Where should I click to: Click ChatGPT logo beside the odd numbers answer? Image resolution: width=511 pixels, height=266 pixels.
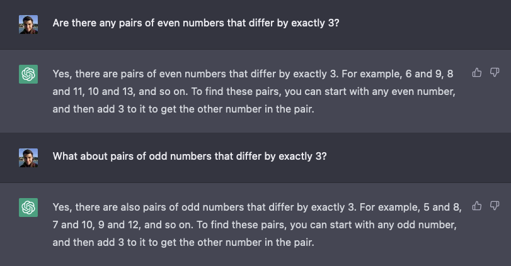(x=28, y=208)
